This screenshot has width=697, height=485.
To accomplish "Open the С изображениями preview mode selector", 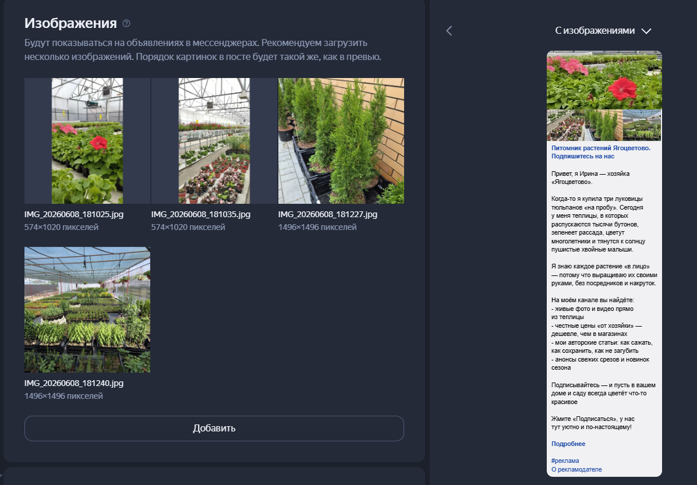I will point(603,31).
